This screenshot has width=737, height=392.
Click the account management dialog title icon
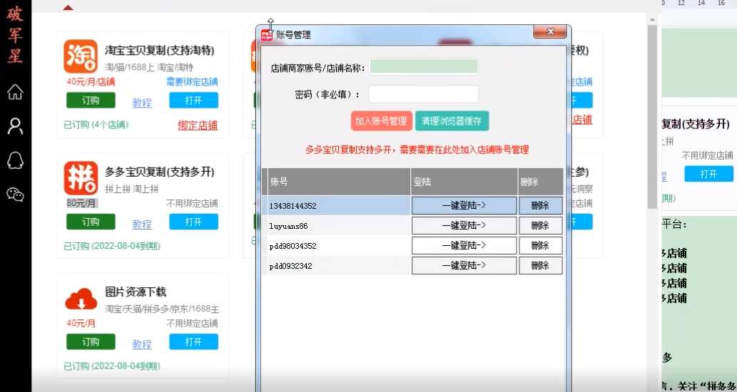point(267,35)
